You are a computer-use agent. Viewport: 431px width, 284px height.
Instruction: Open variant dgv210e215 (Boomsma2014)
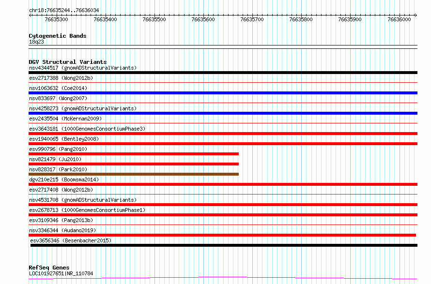[64, 179]
